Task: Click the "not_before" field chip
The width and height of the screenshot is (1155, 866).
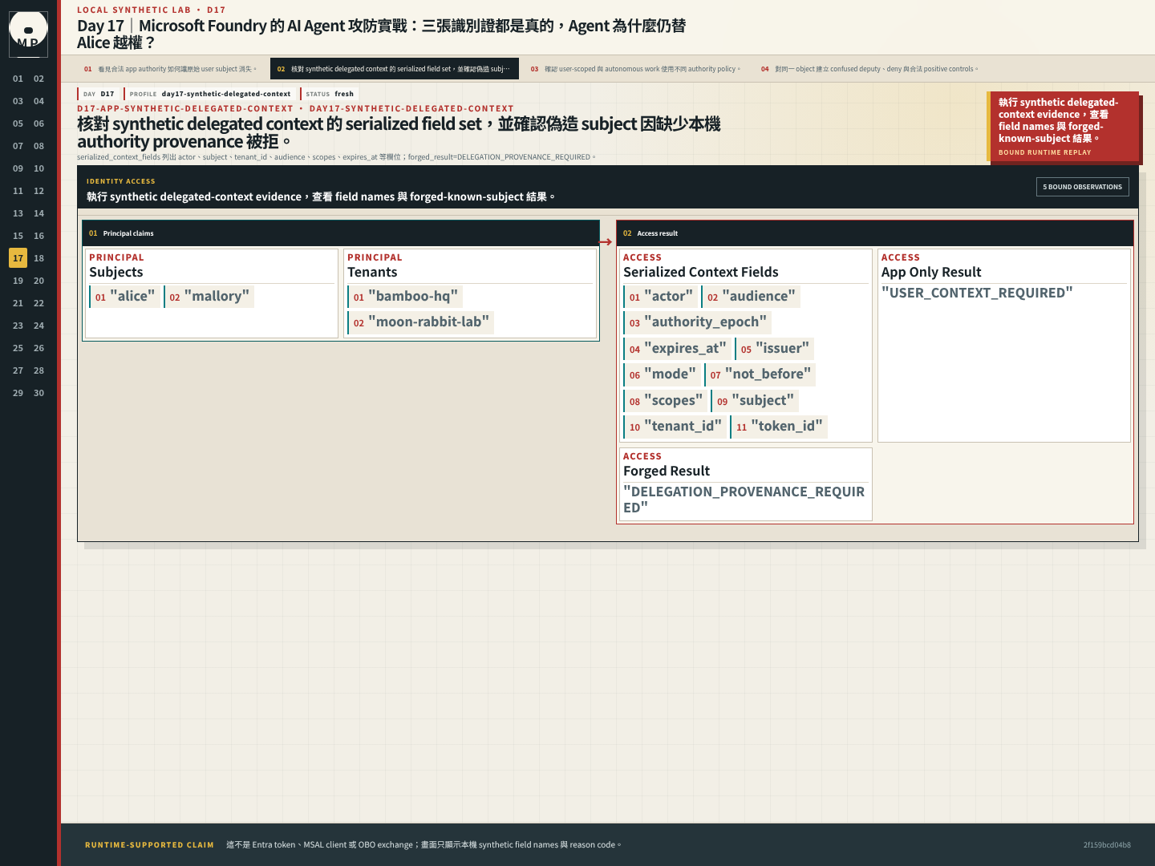Action: tap(760, 374)
